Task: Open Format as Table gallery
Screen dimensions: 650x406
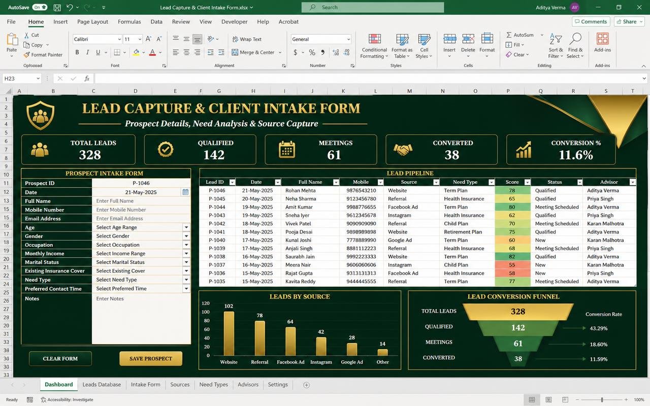Action: [x=402, y=46]
